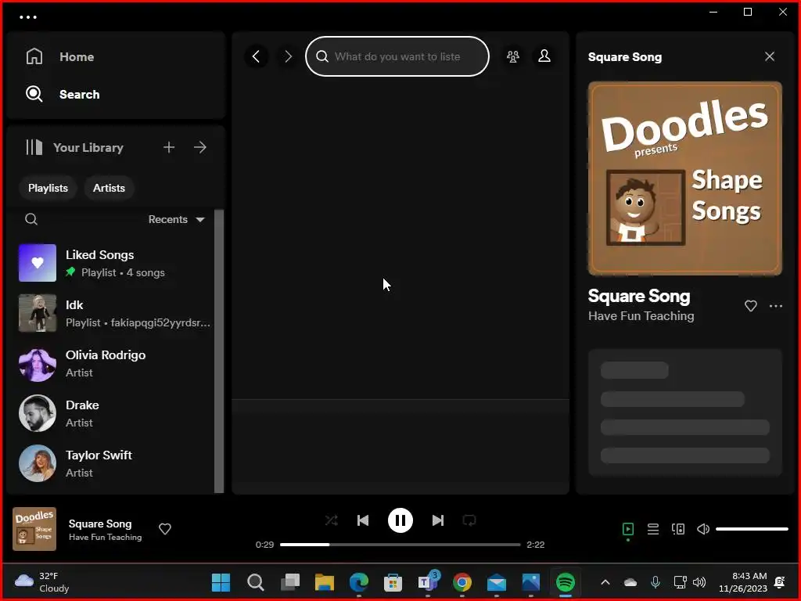Create a playlist with the plus icon

pyautogui.click(x=169, y=147)
